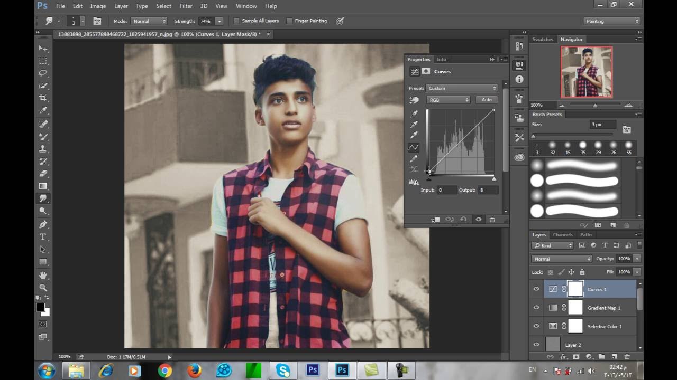Hide the Curves 1 layer
Viewport: 677px width, 380px height.
click(x=536, y=289)
